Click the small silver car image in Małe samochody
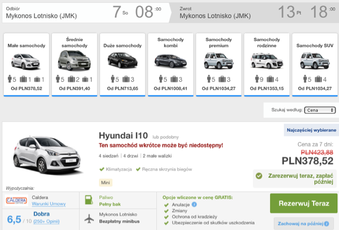 click(x=26, y=61)
